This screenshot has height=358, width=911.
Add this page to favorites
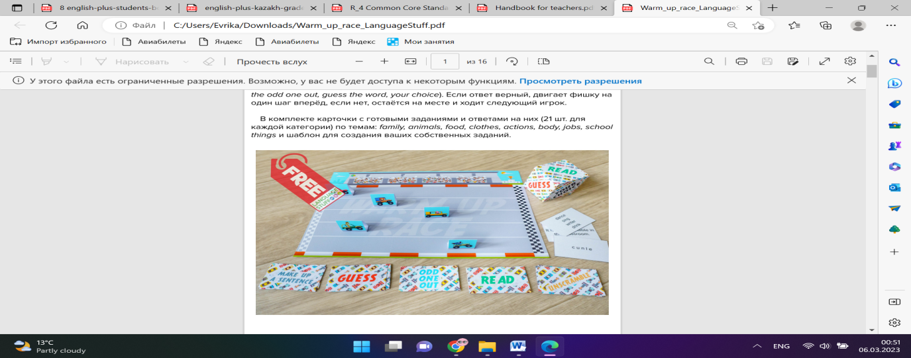[759, 25]
